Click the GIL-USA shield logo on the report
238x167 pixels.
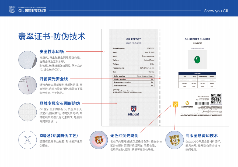click(x=134, y=109)
